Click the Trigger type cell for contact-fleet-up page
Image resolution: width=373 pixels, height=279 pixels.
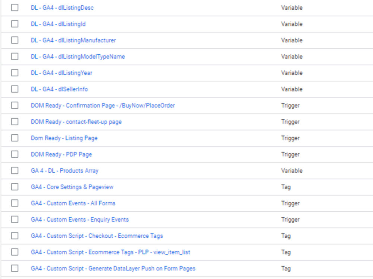pos(290,122)
